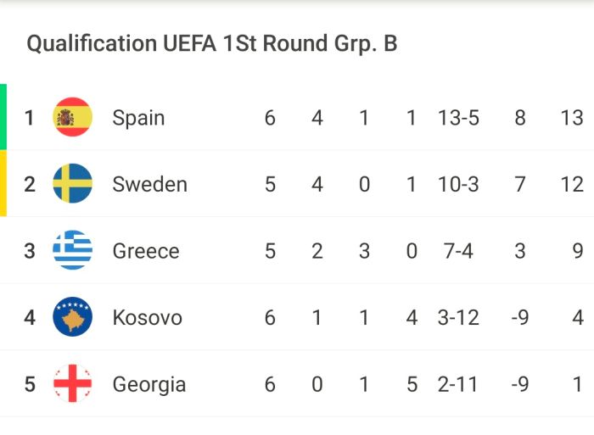The image size is (594, 435).
Task: Click the yellow playoff marker beside Sweden
Action: (x=3, y=183)
